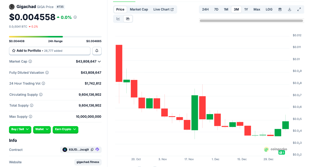
Task: Show Max Supply info icon
Action: 31,116
